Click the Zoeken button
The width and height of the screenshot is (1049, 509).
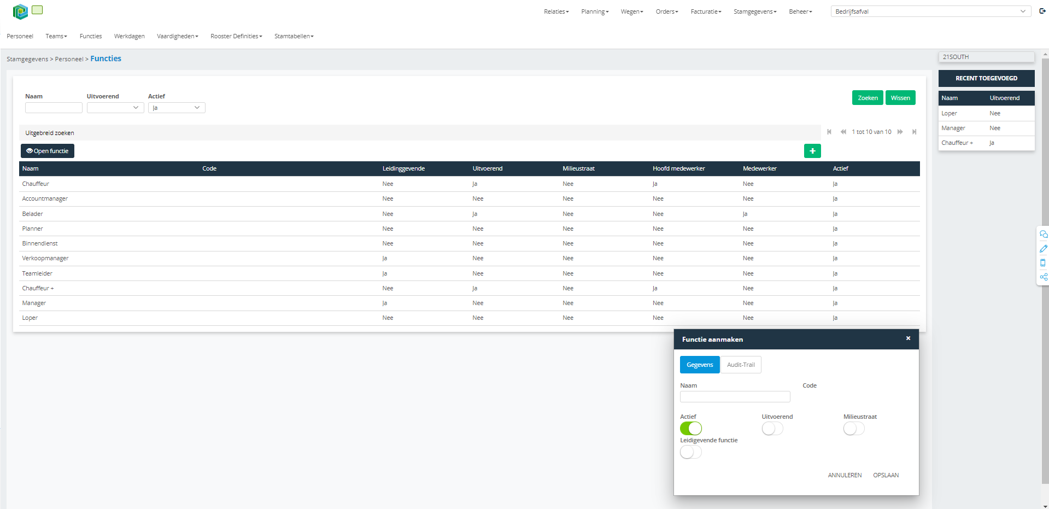868,98
